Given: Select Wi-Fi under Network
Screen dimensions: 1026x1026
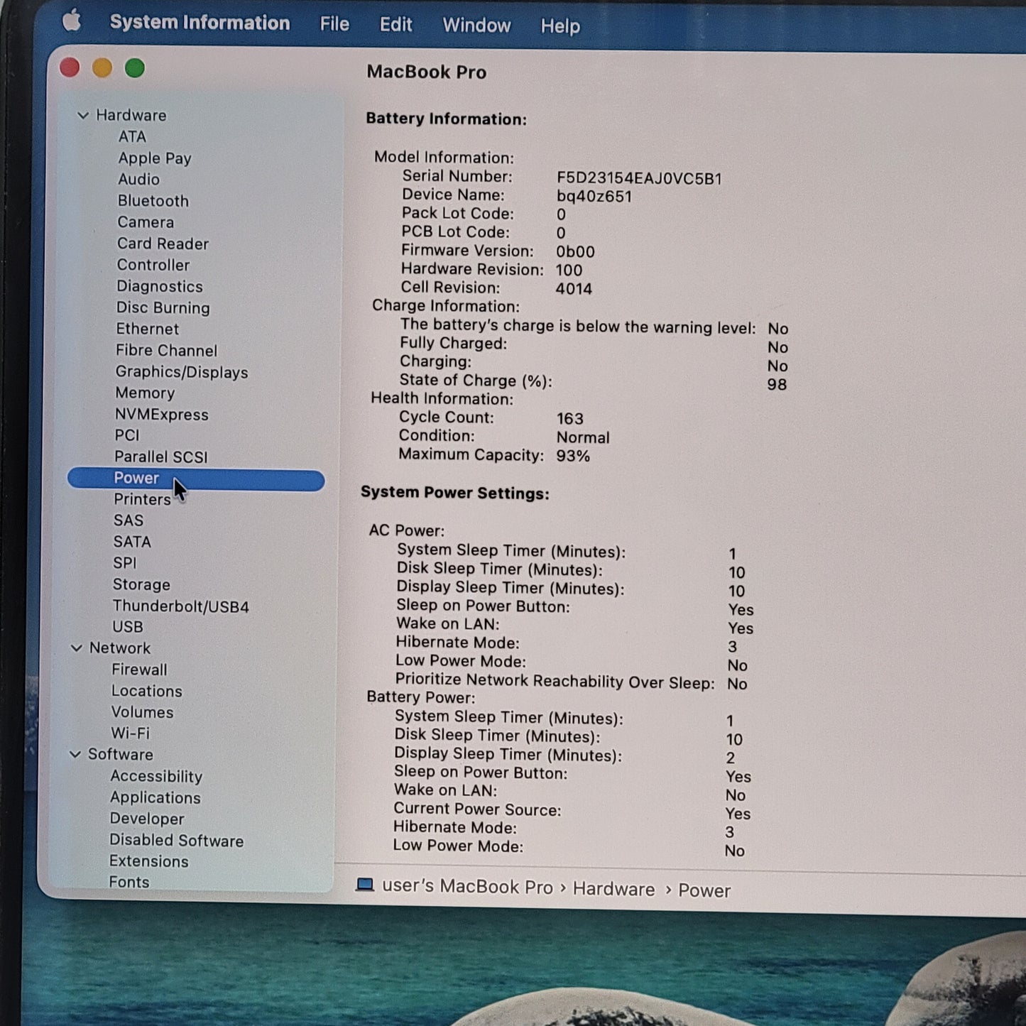Looking at the screenshot, I should pos(131,733).
